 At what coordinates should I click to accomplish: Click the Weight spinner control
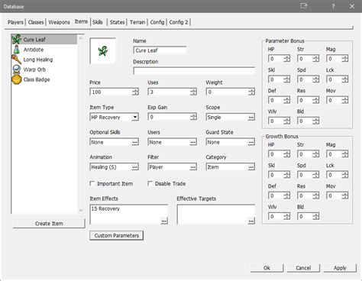[251, 92]
